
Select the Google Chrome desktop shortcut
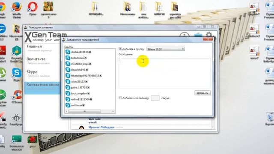[3, 10]
